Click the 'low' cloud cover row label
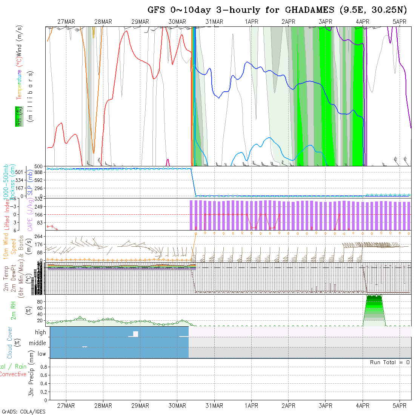415x415 pixels. click(41, 354)
